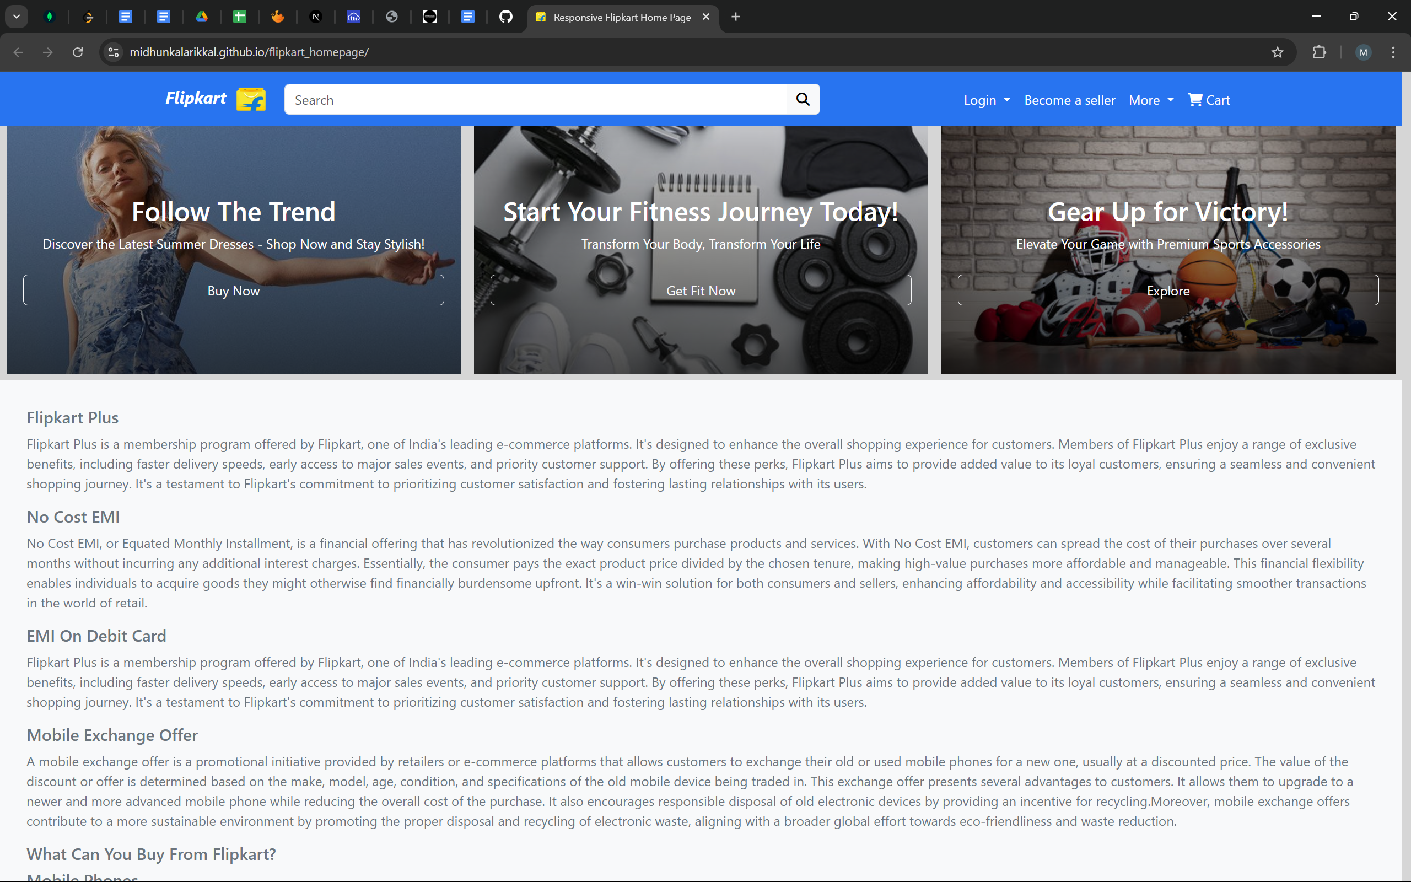Restore down the Chrome window
The width and height of the screenshot is (1411, 882).
click(x=1354, y=17)
